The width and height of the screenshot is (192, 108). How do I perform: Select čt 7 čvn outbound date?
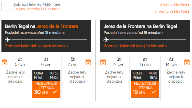73,62
